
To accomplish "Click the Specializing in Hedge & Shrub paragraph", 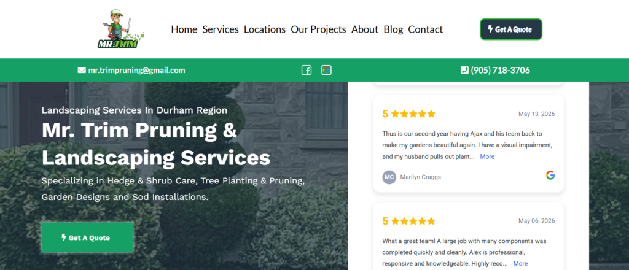I will pos(173,188).
